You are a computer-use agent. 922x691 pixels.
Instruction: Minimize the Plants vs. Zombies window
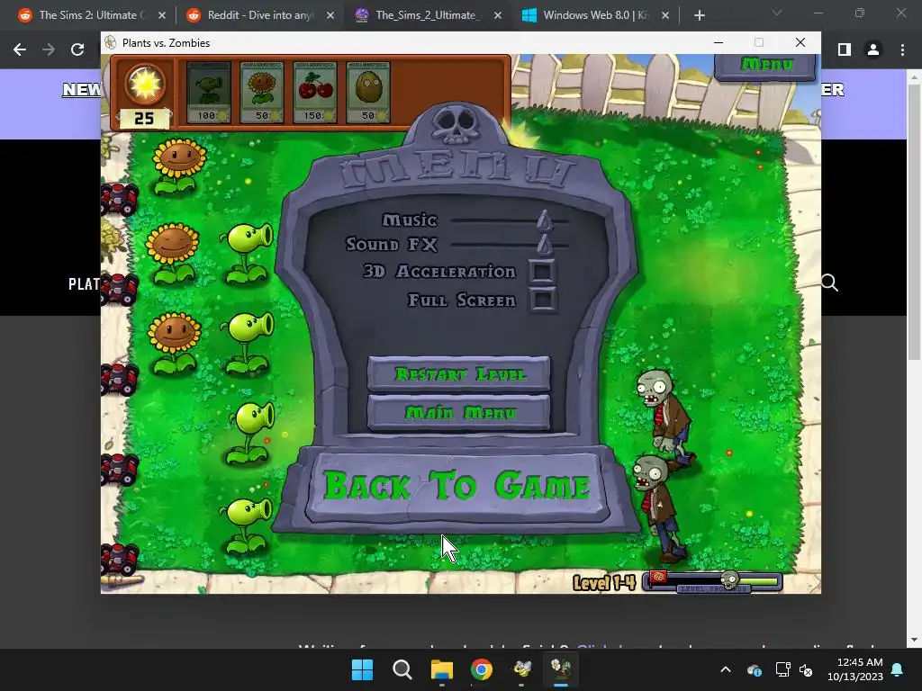coord(718,42)
